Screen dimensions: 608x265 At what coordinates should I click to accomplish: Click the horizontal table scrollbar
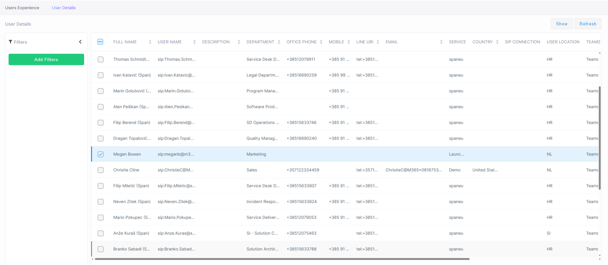click(282, 259)
